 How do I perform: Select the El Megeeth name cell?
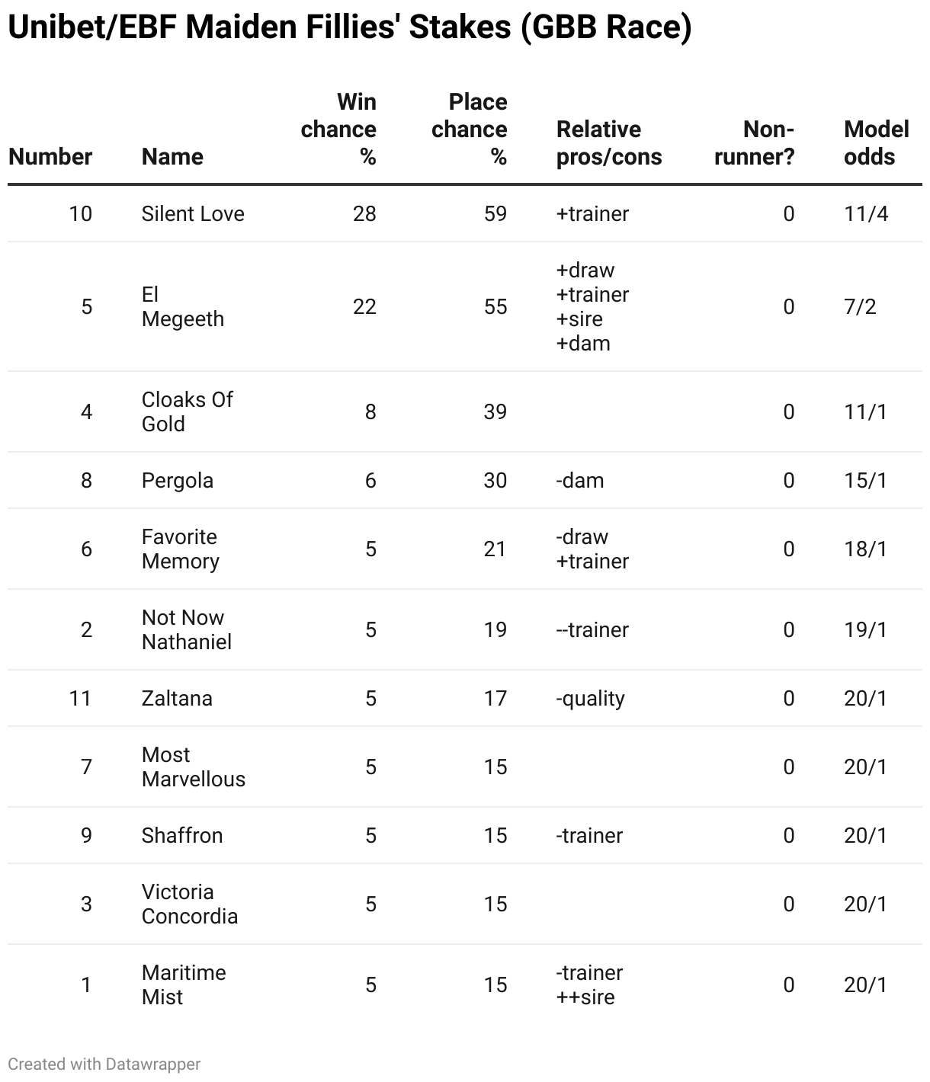(x=183, y=306)
